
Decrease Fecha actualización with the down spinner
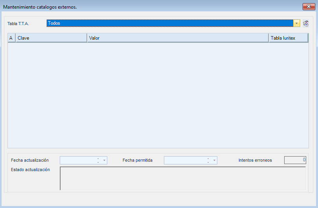[x=98, y=162]
